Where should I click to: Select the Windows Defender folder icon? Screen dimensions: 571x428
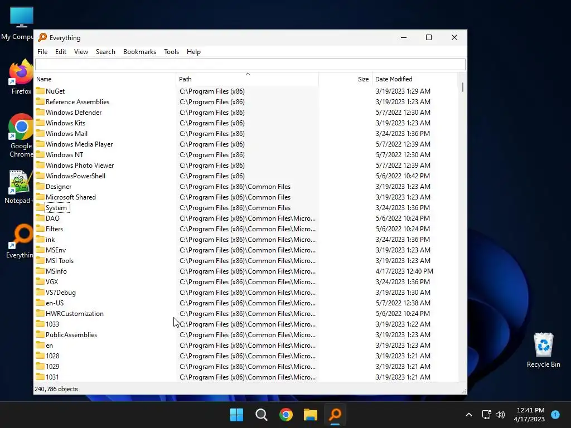click(x=40, y=112)
